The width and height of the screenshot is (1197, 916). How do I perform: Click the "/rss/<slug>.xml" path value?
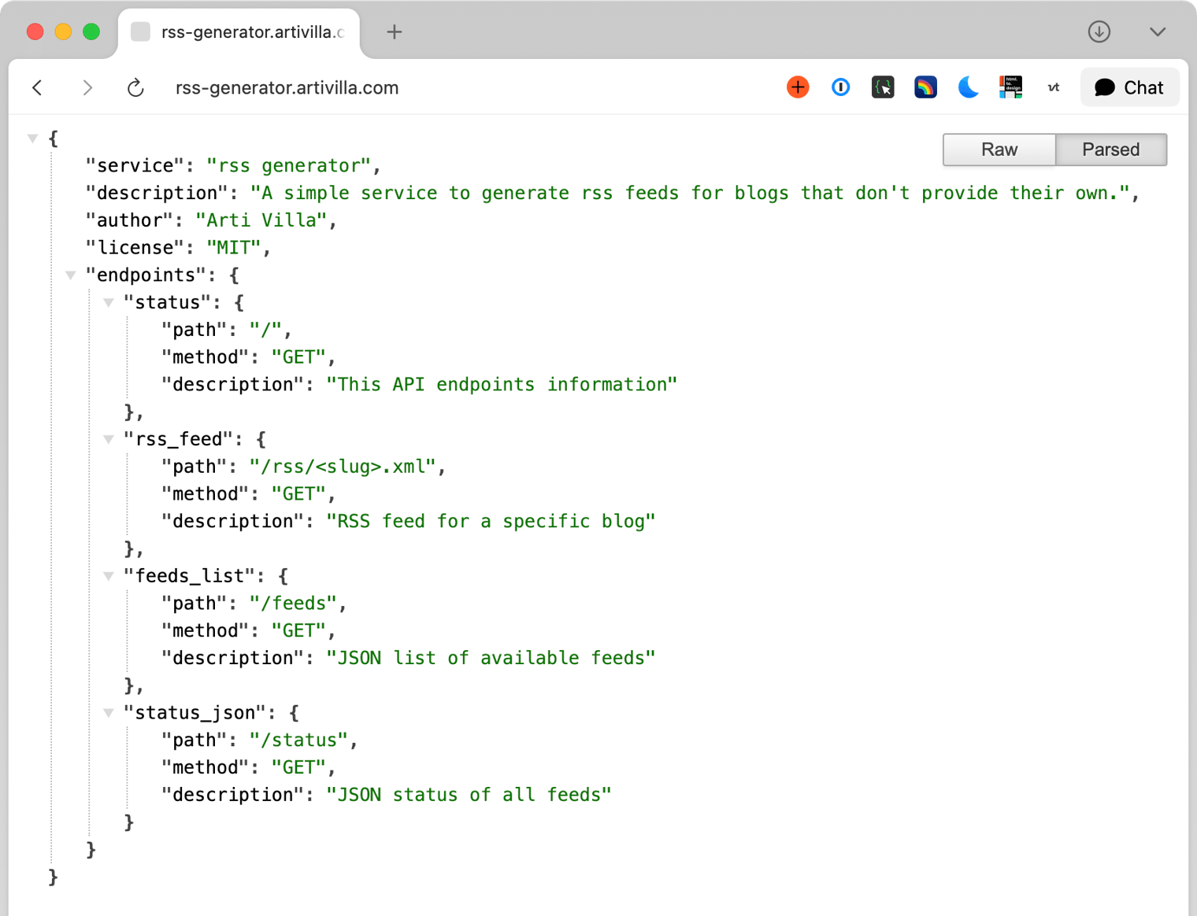pos(343,467)
